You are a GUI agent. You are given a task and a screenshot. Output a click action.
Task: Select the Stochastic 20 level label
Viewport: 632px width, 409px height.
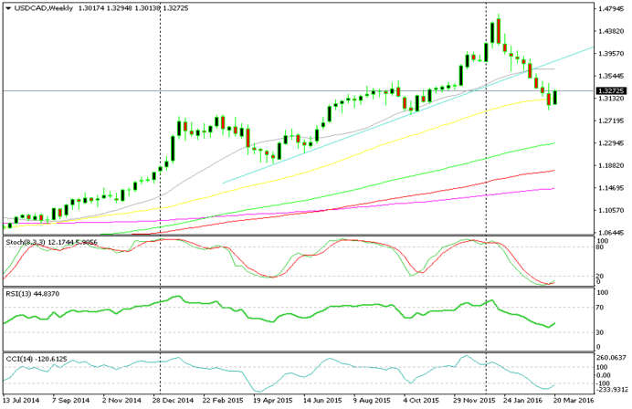pos(600,276)
